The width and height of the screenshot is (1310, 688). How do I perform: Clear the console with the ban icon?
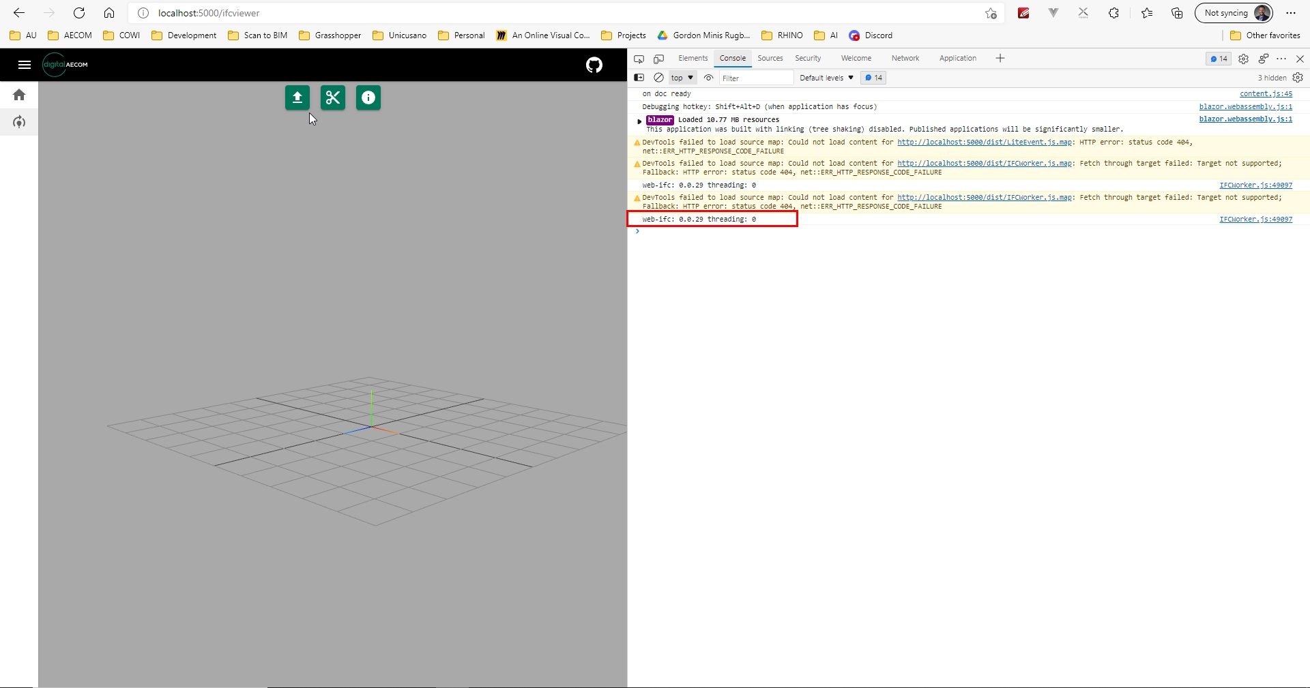[x=659, y=78]
